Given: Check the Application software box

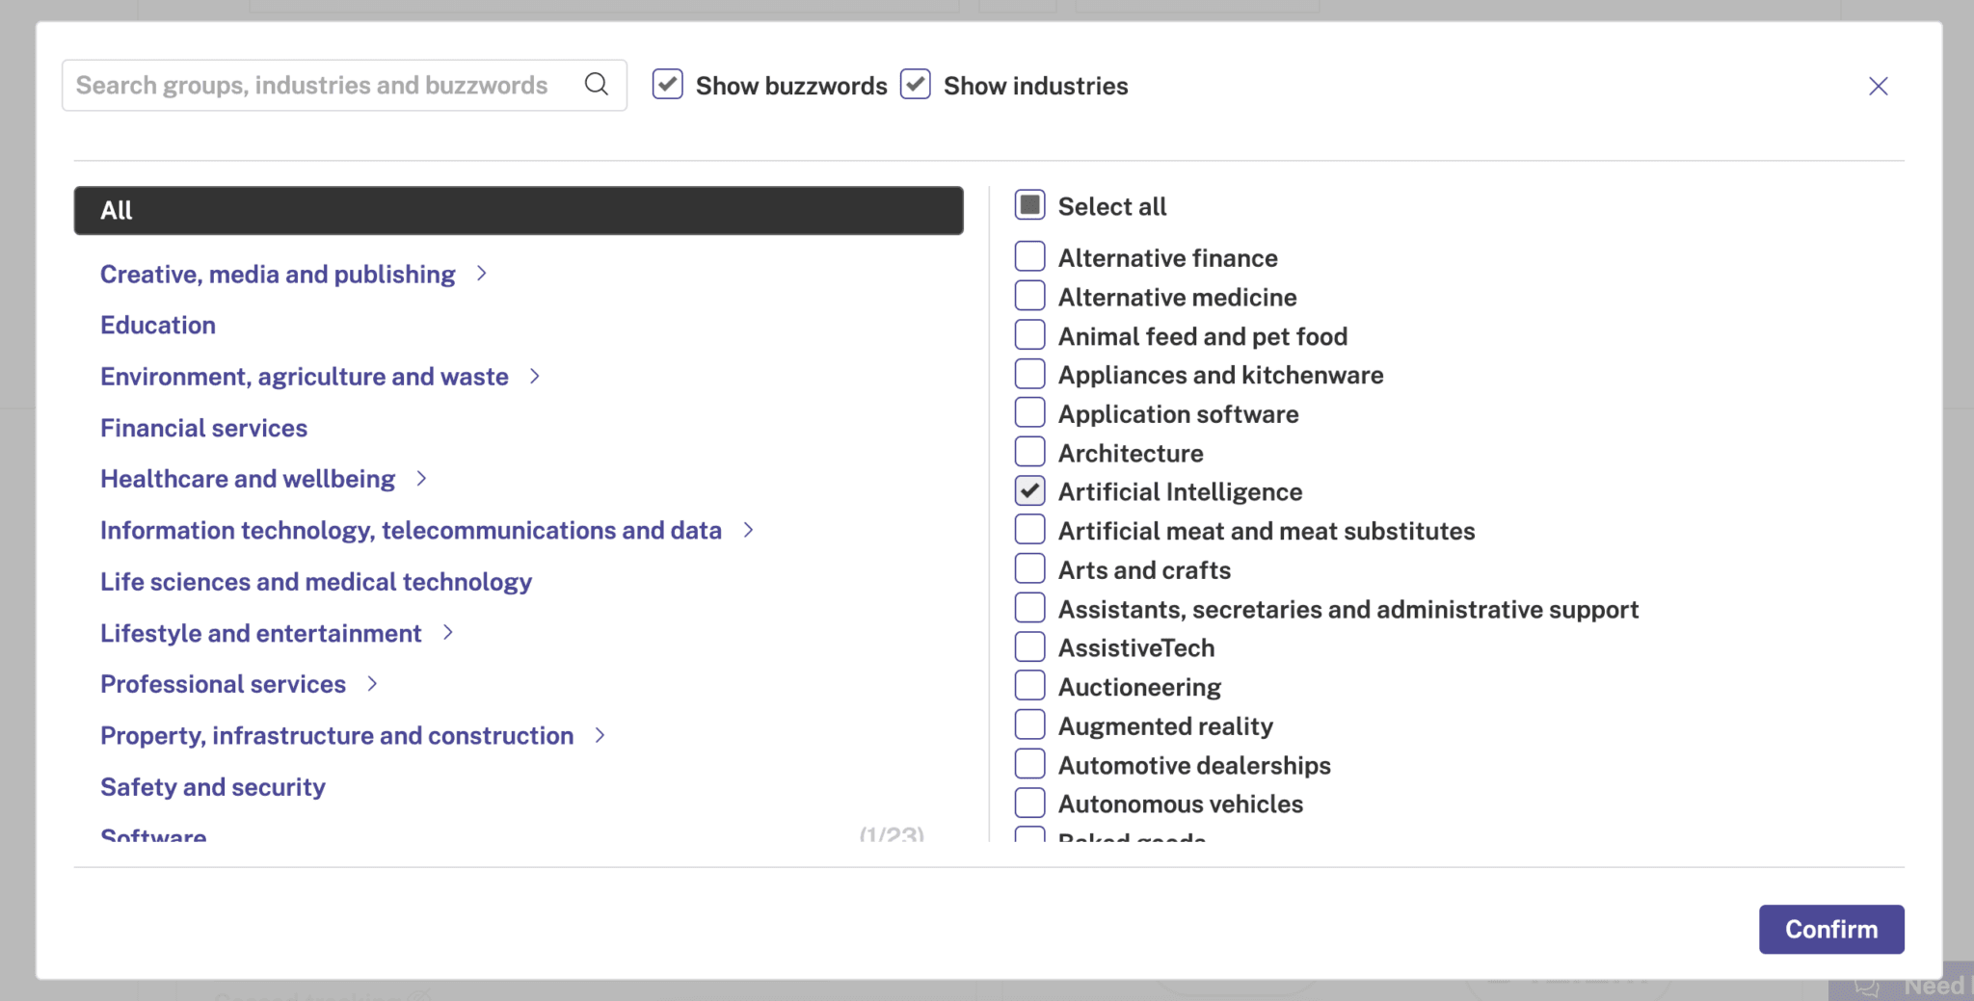Looking at the screenshot, I should [x=1030, y=413].
